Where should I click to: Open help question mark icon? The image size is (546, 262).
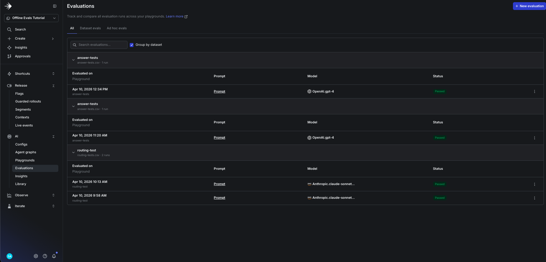click(45, 256)
